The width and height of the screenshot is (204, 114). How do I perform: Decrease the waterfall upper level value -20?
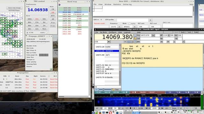101,108
